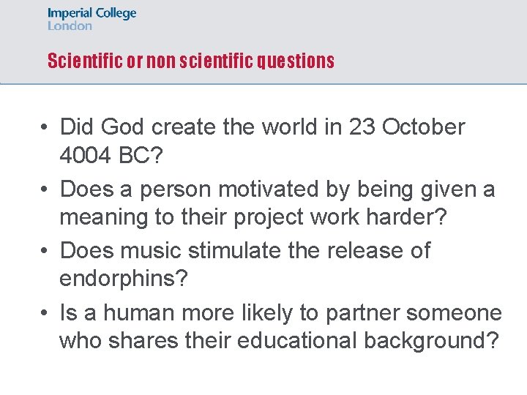Select the slide title about scientific questions
The width and height of the screenshot is (527, 395).
(x=191, y=61)
